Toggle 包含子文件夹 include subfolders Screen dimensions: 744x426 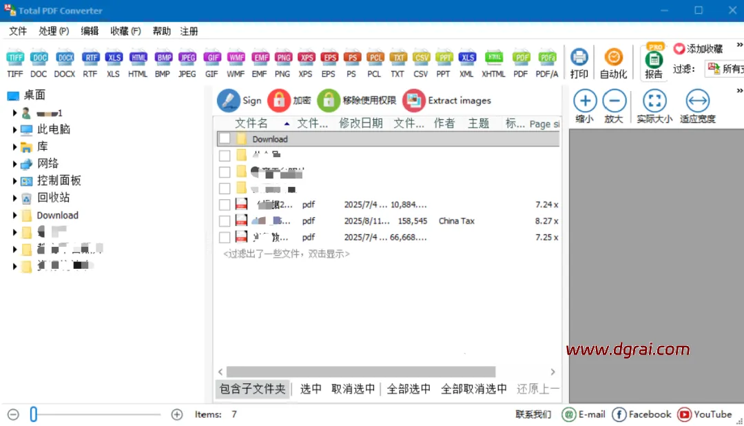pyautogui.click(x=252, y=389)
